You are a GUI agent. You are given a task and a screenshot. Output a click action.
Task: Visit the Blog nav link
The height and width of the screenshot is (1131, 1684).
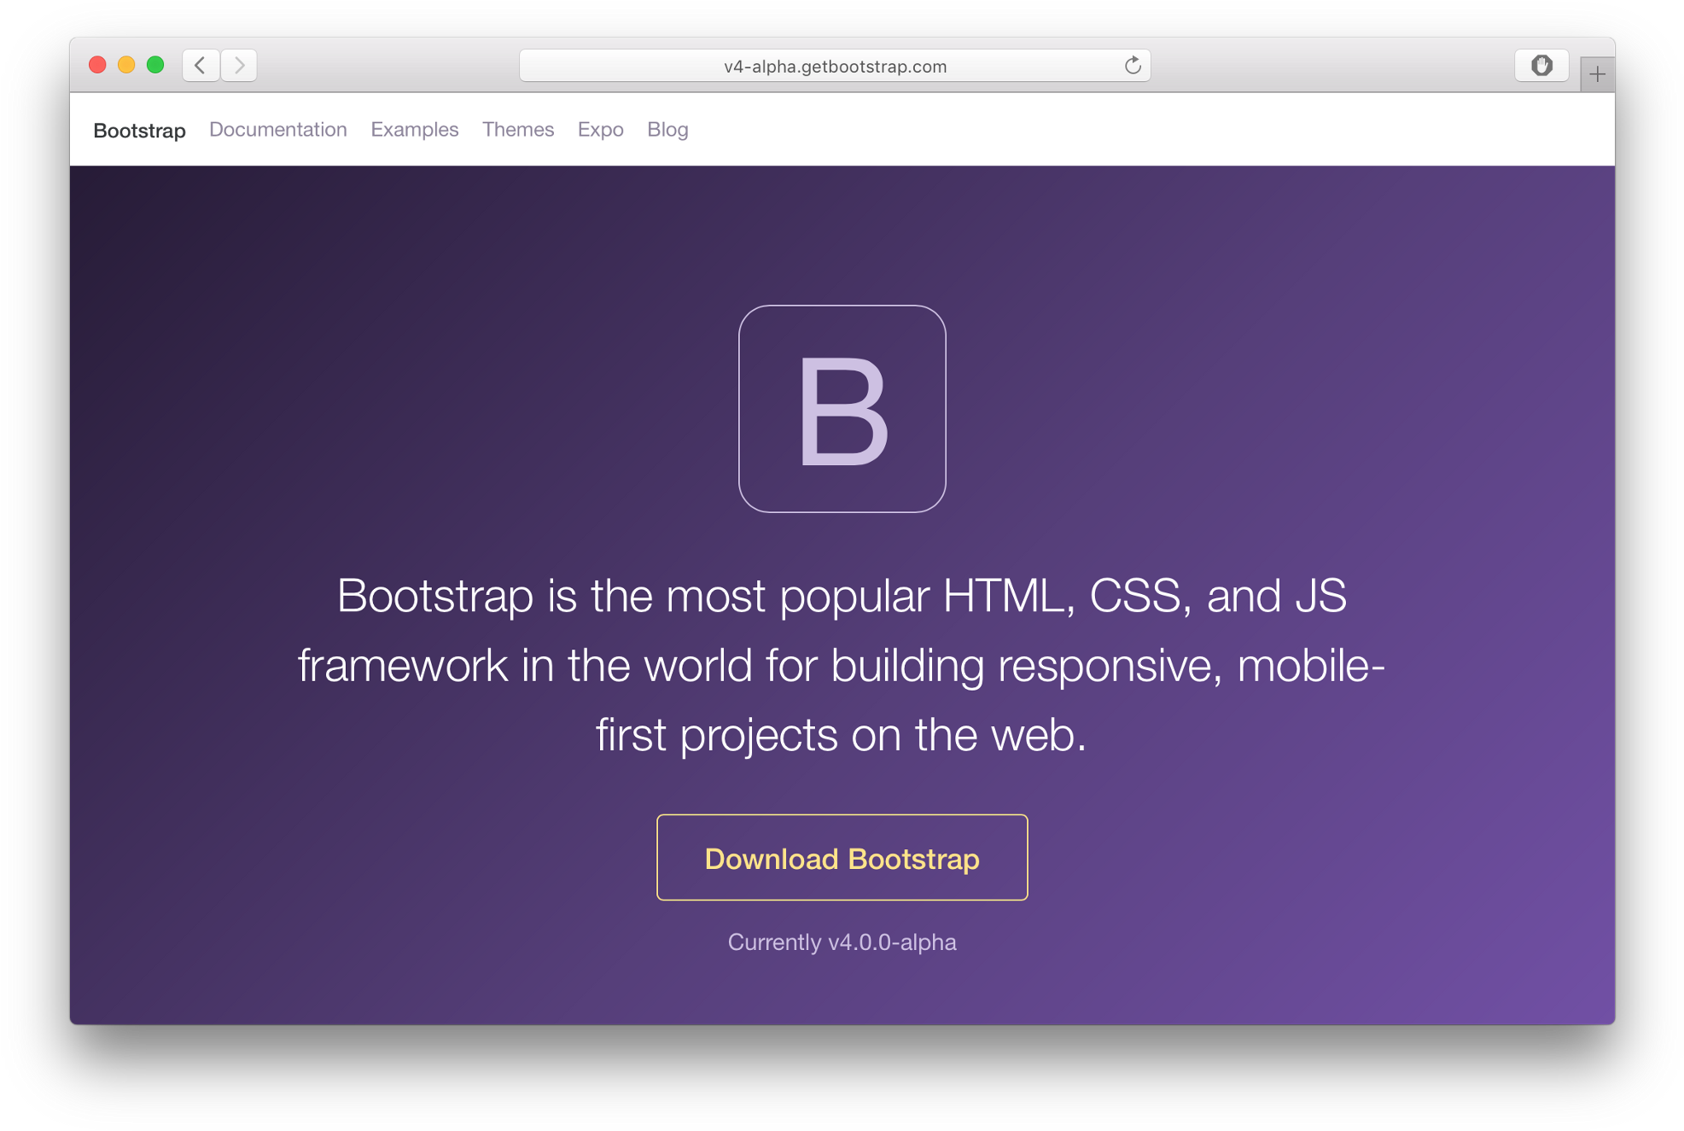point(667,129)
